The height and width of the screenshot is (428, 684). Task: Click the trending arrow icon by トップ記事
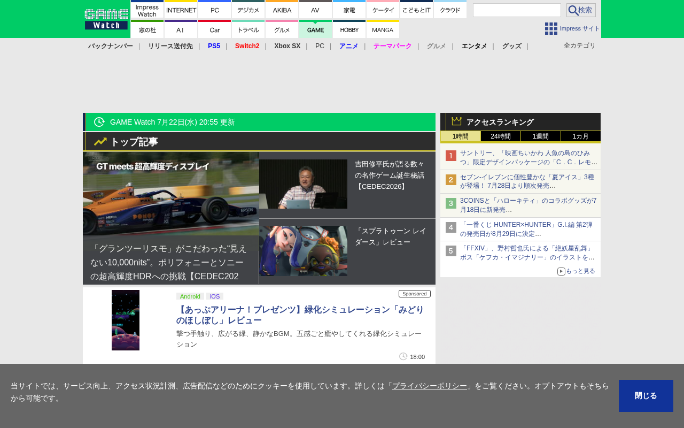[x=100, y=142]
